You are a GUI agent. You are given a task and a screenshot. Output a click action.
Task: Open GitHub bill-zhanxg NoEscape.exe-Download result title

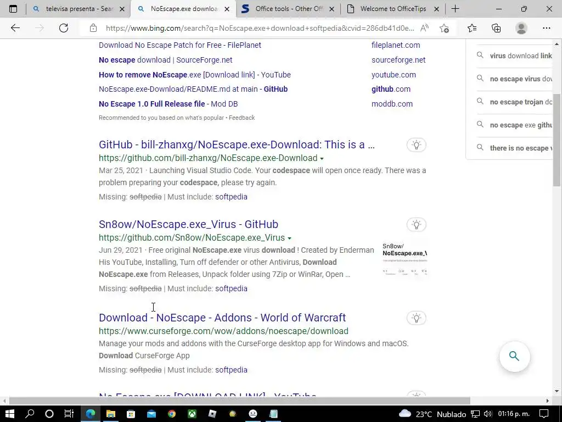tap(237, 145)
